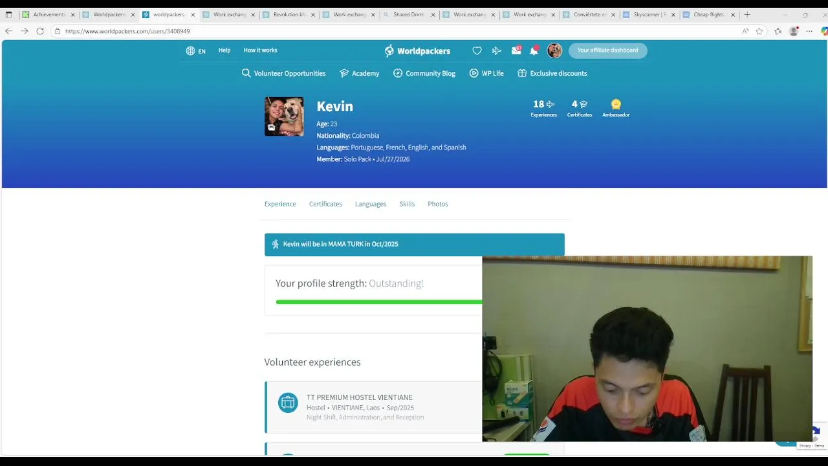The image size is (828, 466).
Task: Go to the Languages profile section
Action: pyautogui.click(x=371, y=204)
